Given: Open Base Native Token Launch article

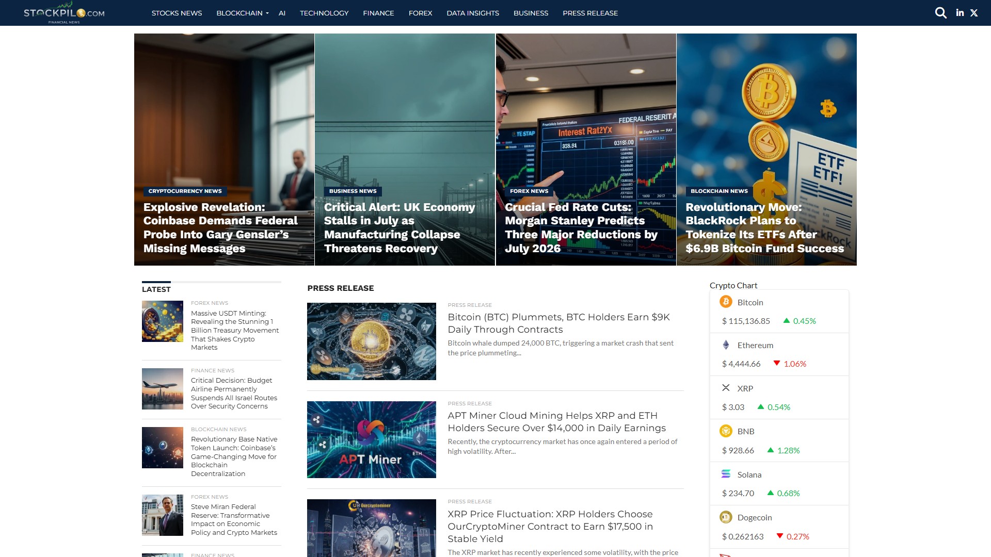Looking at the screenshot, I should [234, 456].
